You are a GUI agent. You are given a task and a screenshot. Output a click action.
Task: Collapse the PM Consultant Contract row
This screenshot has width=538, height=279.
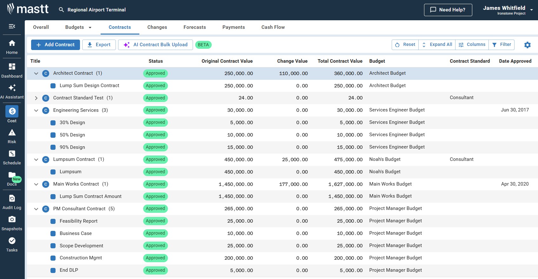36,209
